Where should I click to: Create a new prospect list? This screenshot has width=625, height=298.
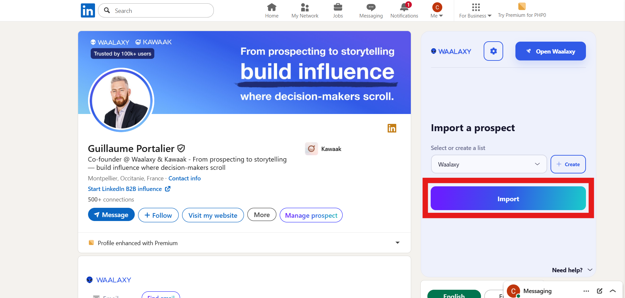coord(568,164)
